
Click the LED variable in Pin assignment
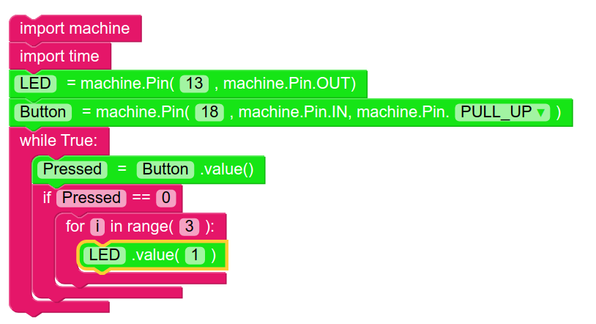coord(35,84)
